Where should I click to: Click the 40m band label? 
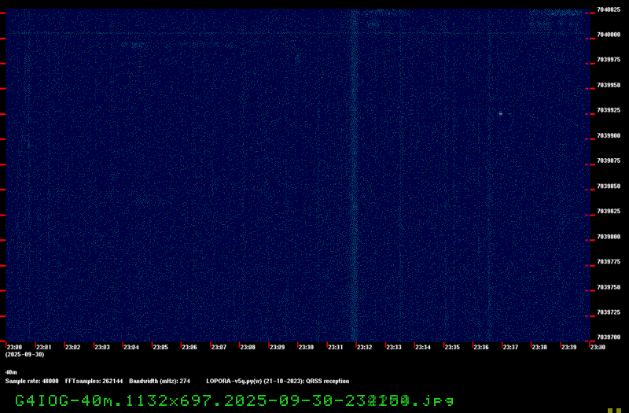[11, 372]
